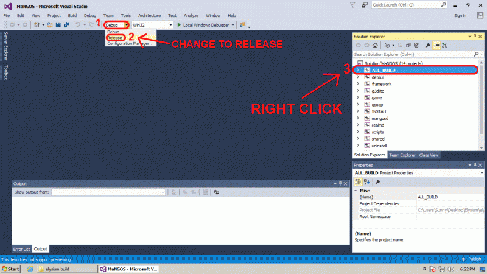Screen dimensions: 487x274
Task: Open the Debug configuration dropdown
Action: (x=127, y=25)
